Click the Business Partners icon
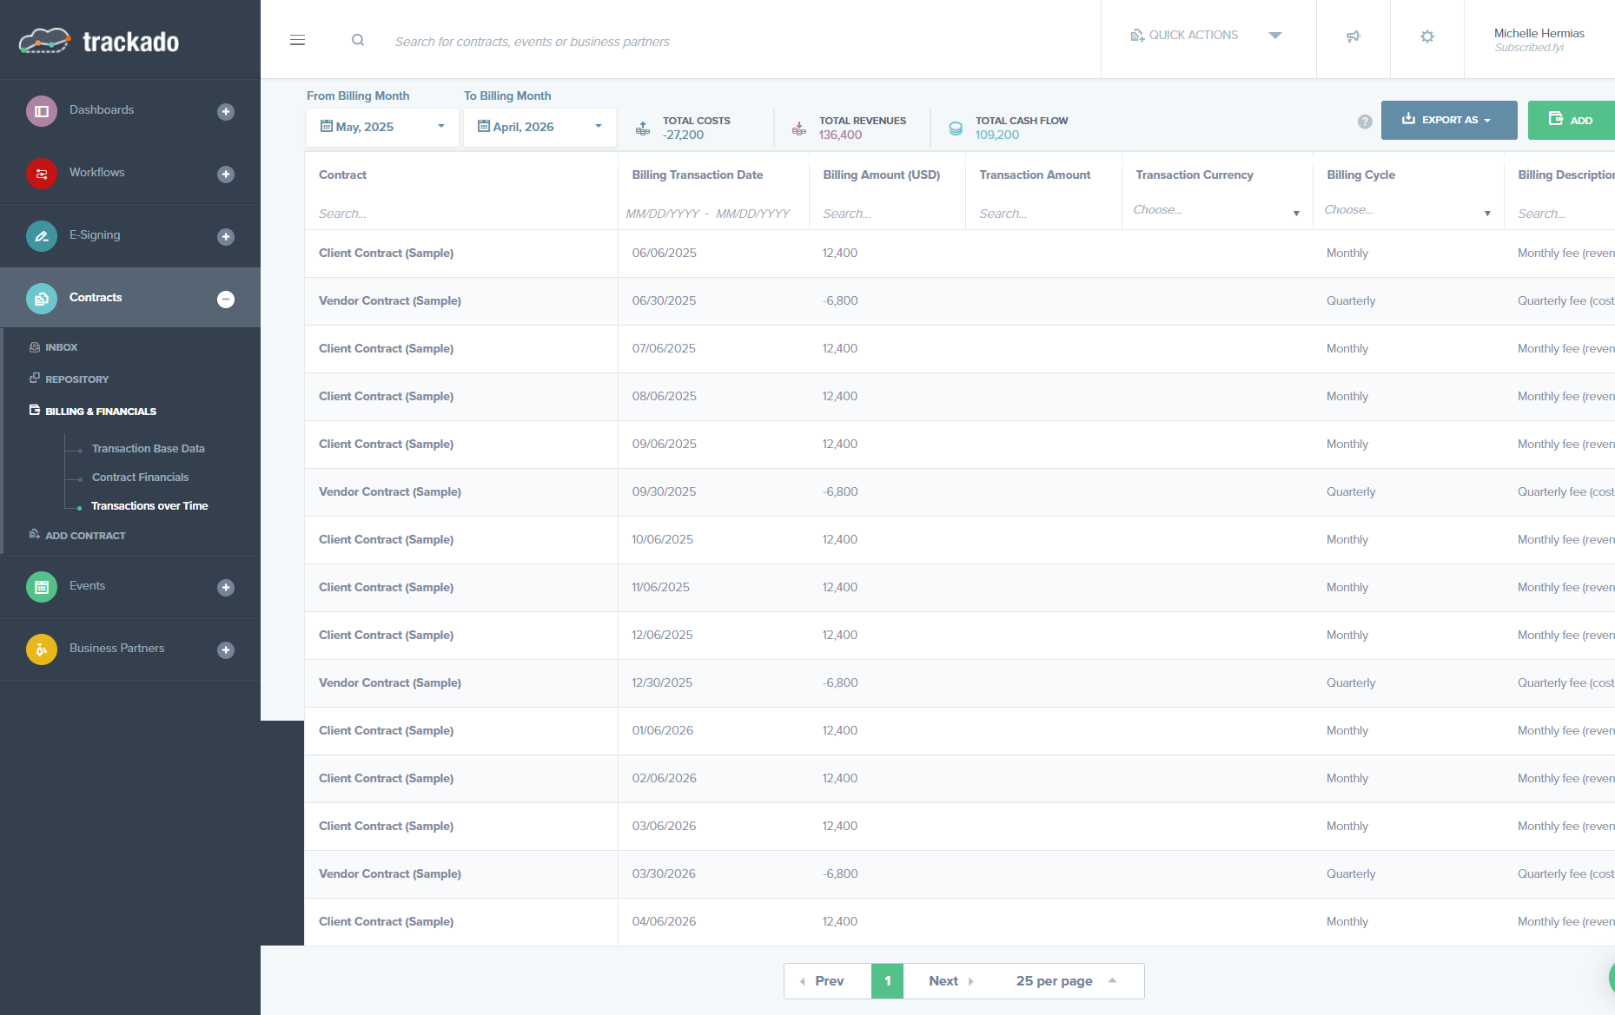Image resolution: width=1615 pixels, height=1015 pixels. [x=42, y=649]
